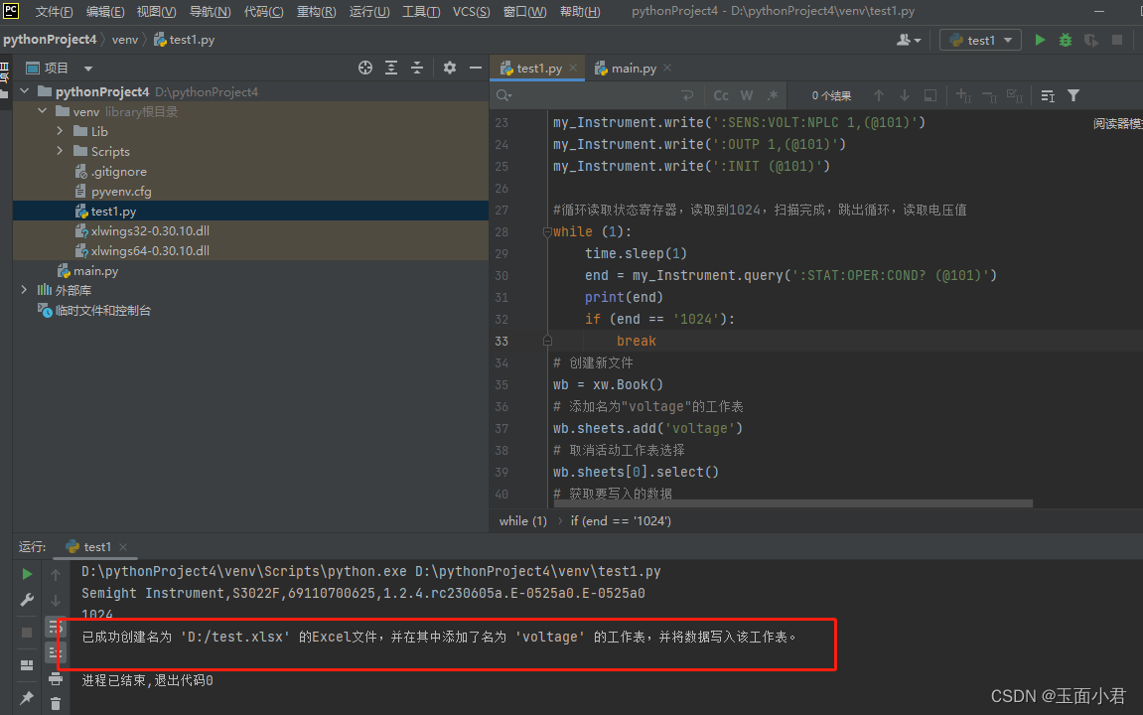
Task: Click the editor horizontal scrollbar
Action: pos(793,503)
